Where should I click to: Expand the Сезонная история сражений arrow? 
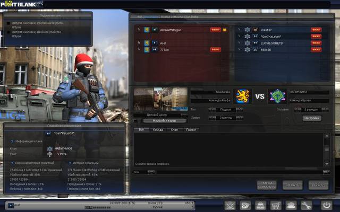12,163
